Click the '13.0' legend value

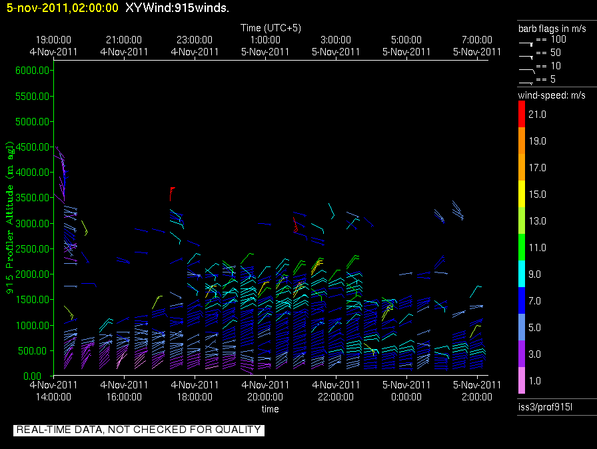pos(537,221)
